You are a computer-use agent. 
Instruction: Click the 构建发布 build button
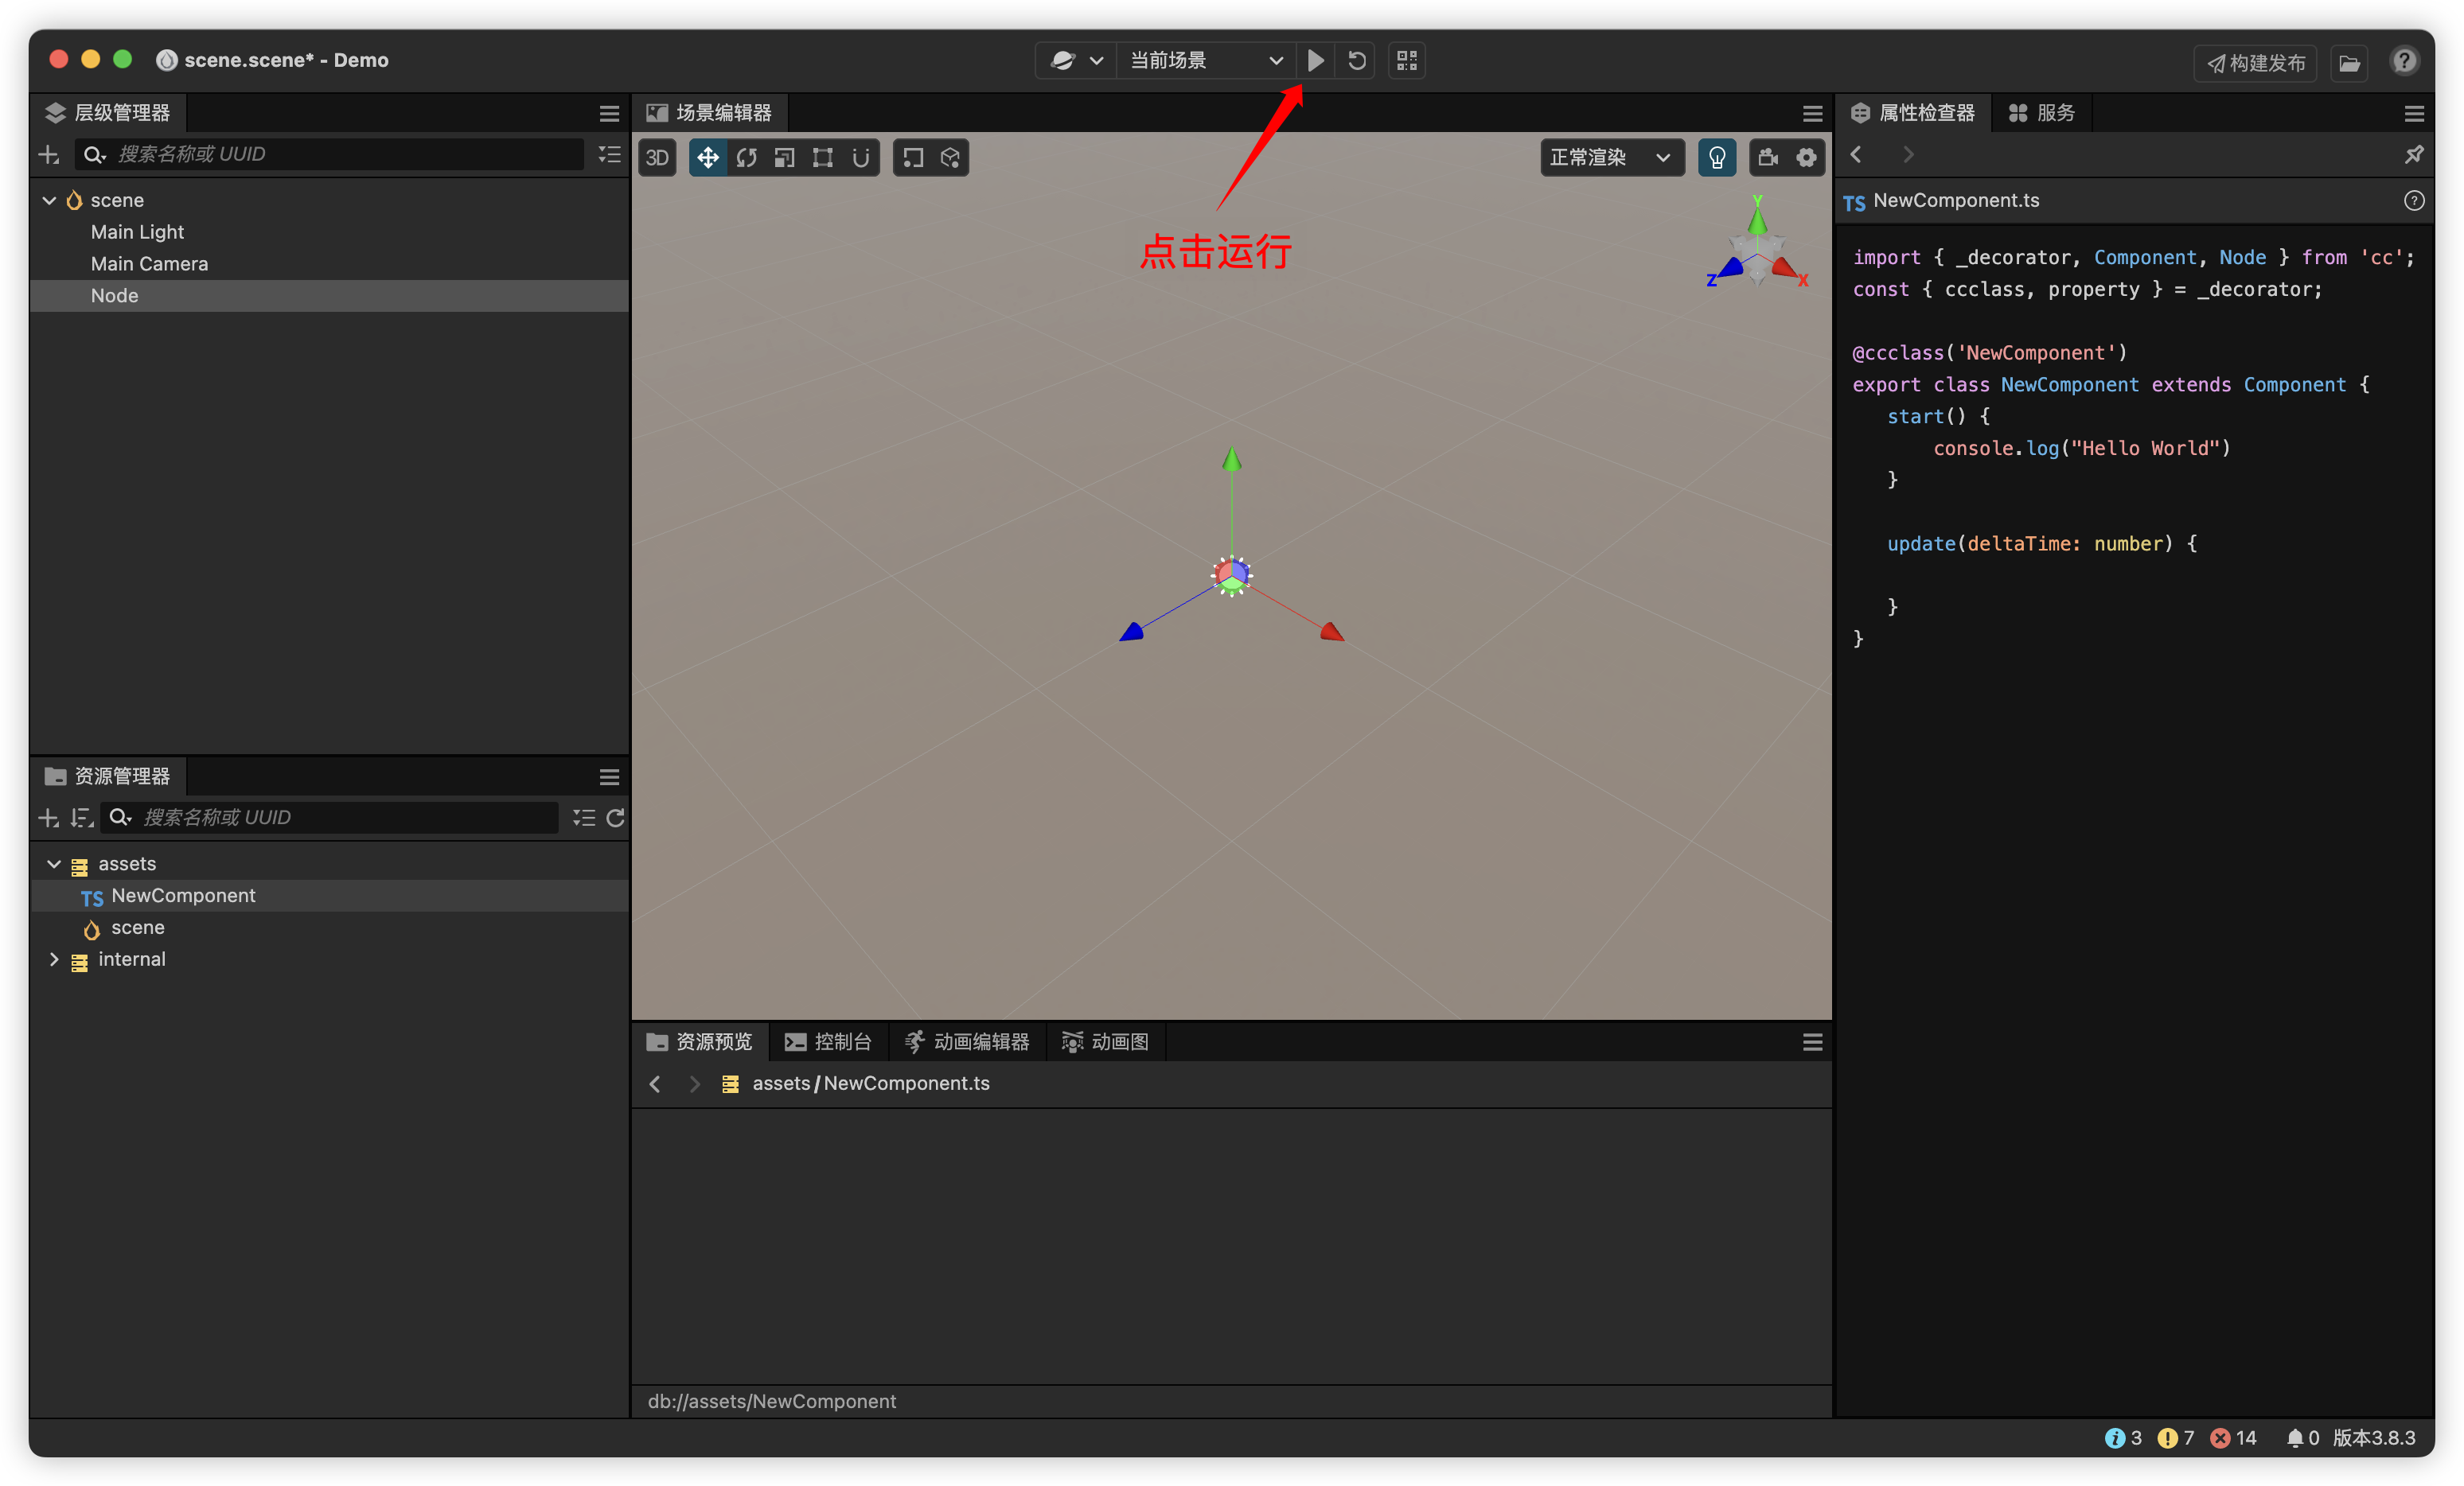(2255, 63)
